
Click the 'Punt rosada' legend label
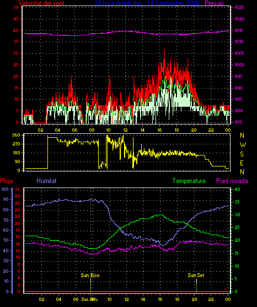232,181
